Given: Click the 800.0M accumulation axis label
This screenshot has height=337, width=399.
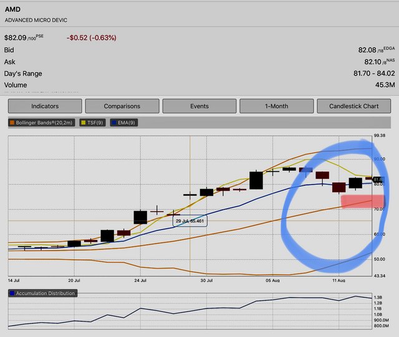Looking at the screenshot, I should click(x=381, y=326).
